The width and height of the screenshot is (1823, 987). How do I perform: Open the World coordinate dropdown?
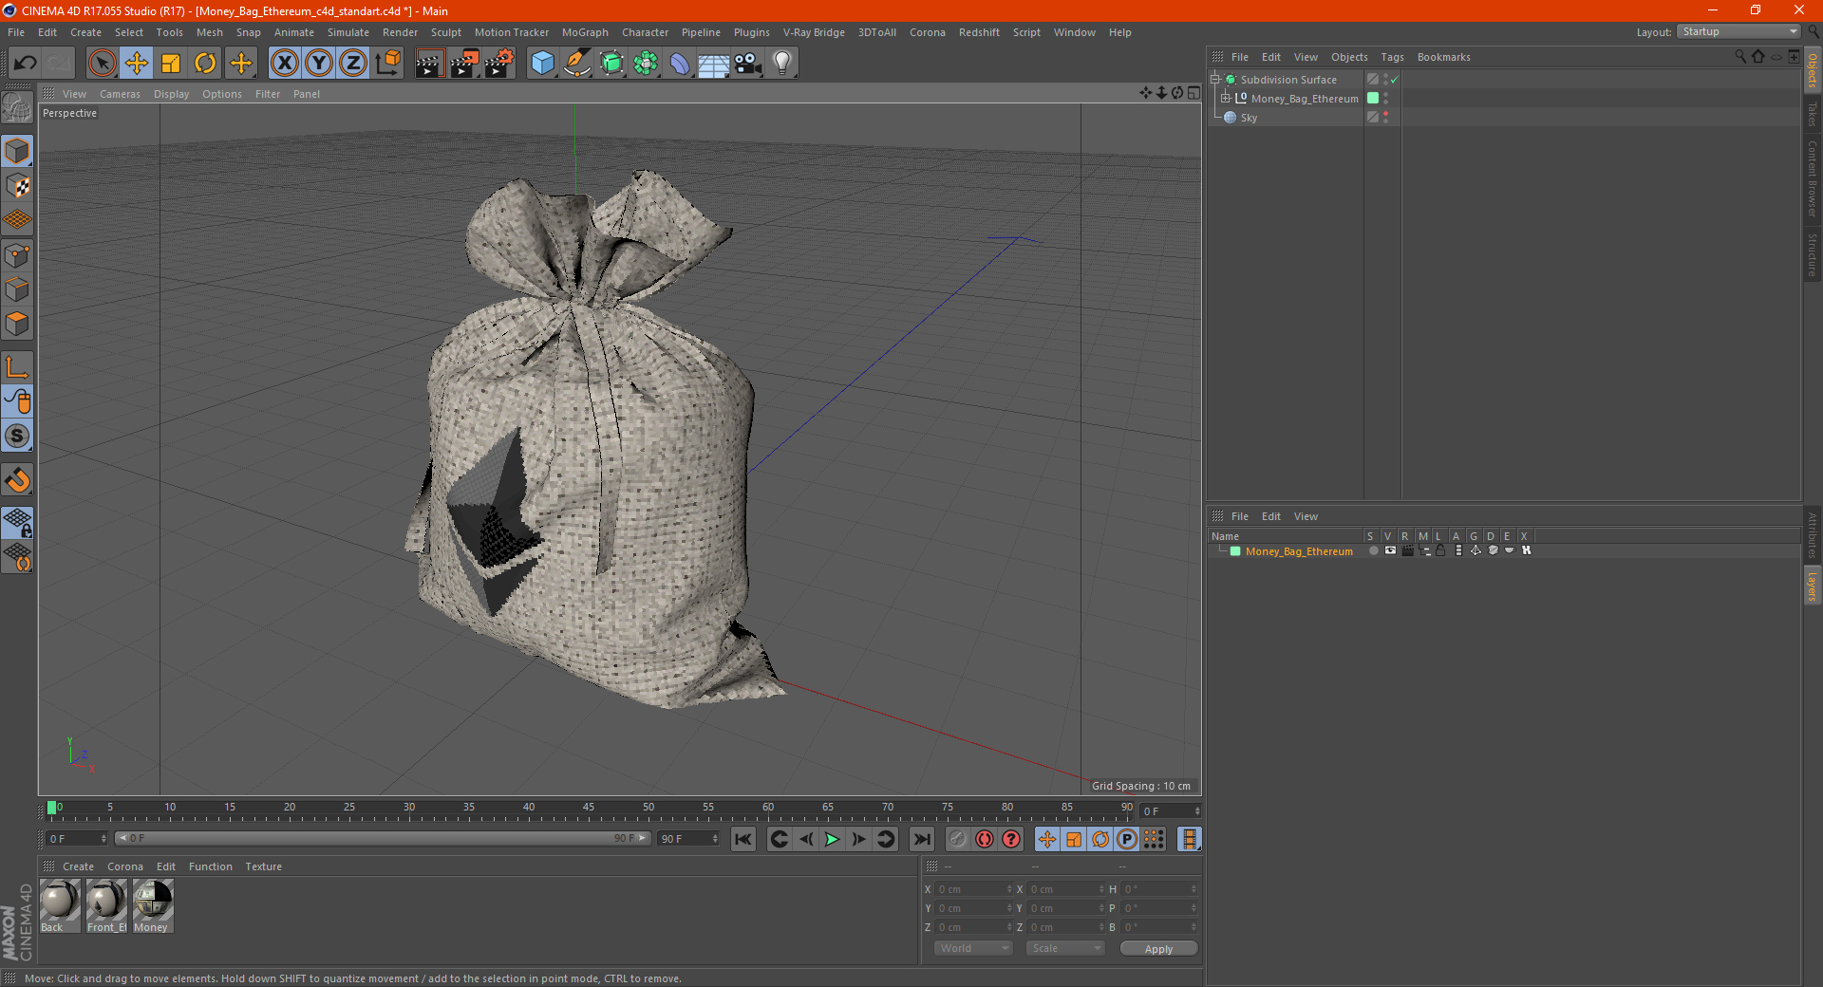pos(973,948)
